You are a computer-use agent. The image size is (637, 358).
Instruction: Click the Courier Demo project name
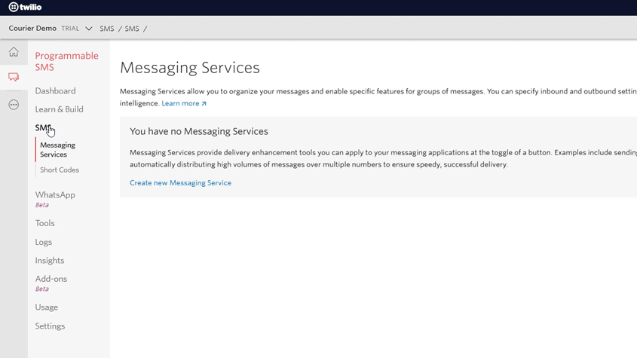[x=32, y=29]
